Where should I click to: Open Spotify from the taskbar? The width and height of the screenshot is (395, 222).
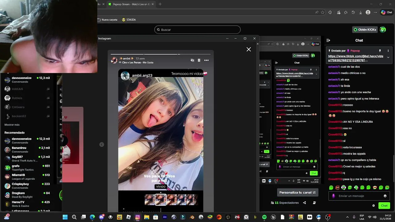point(264,217)
